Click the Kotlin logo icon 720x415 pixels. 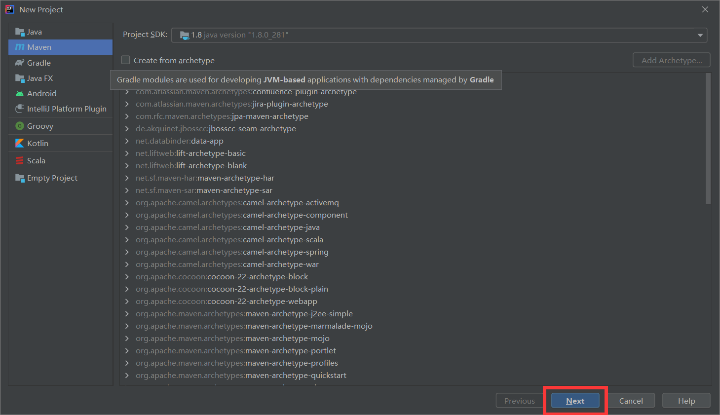20,143
